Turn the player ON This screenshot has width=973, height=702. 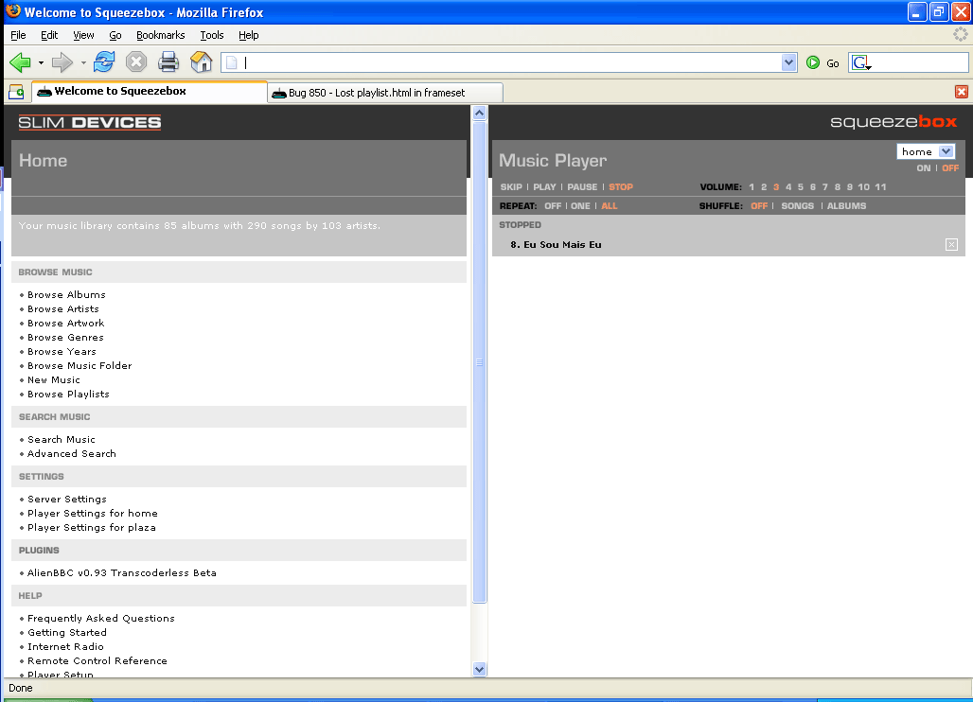tap(924, 168)
